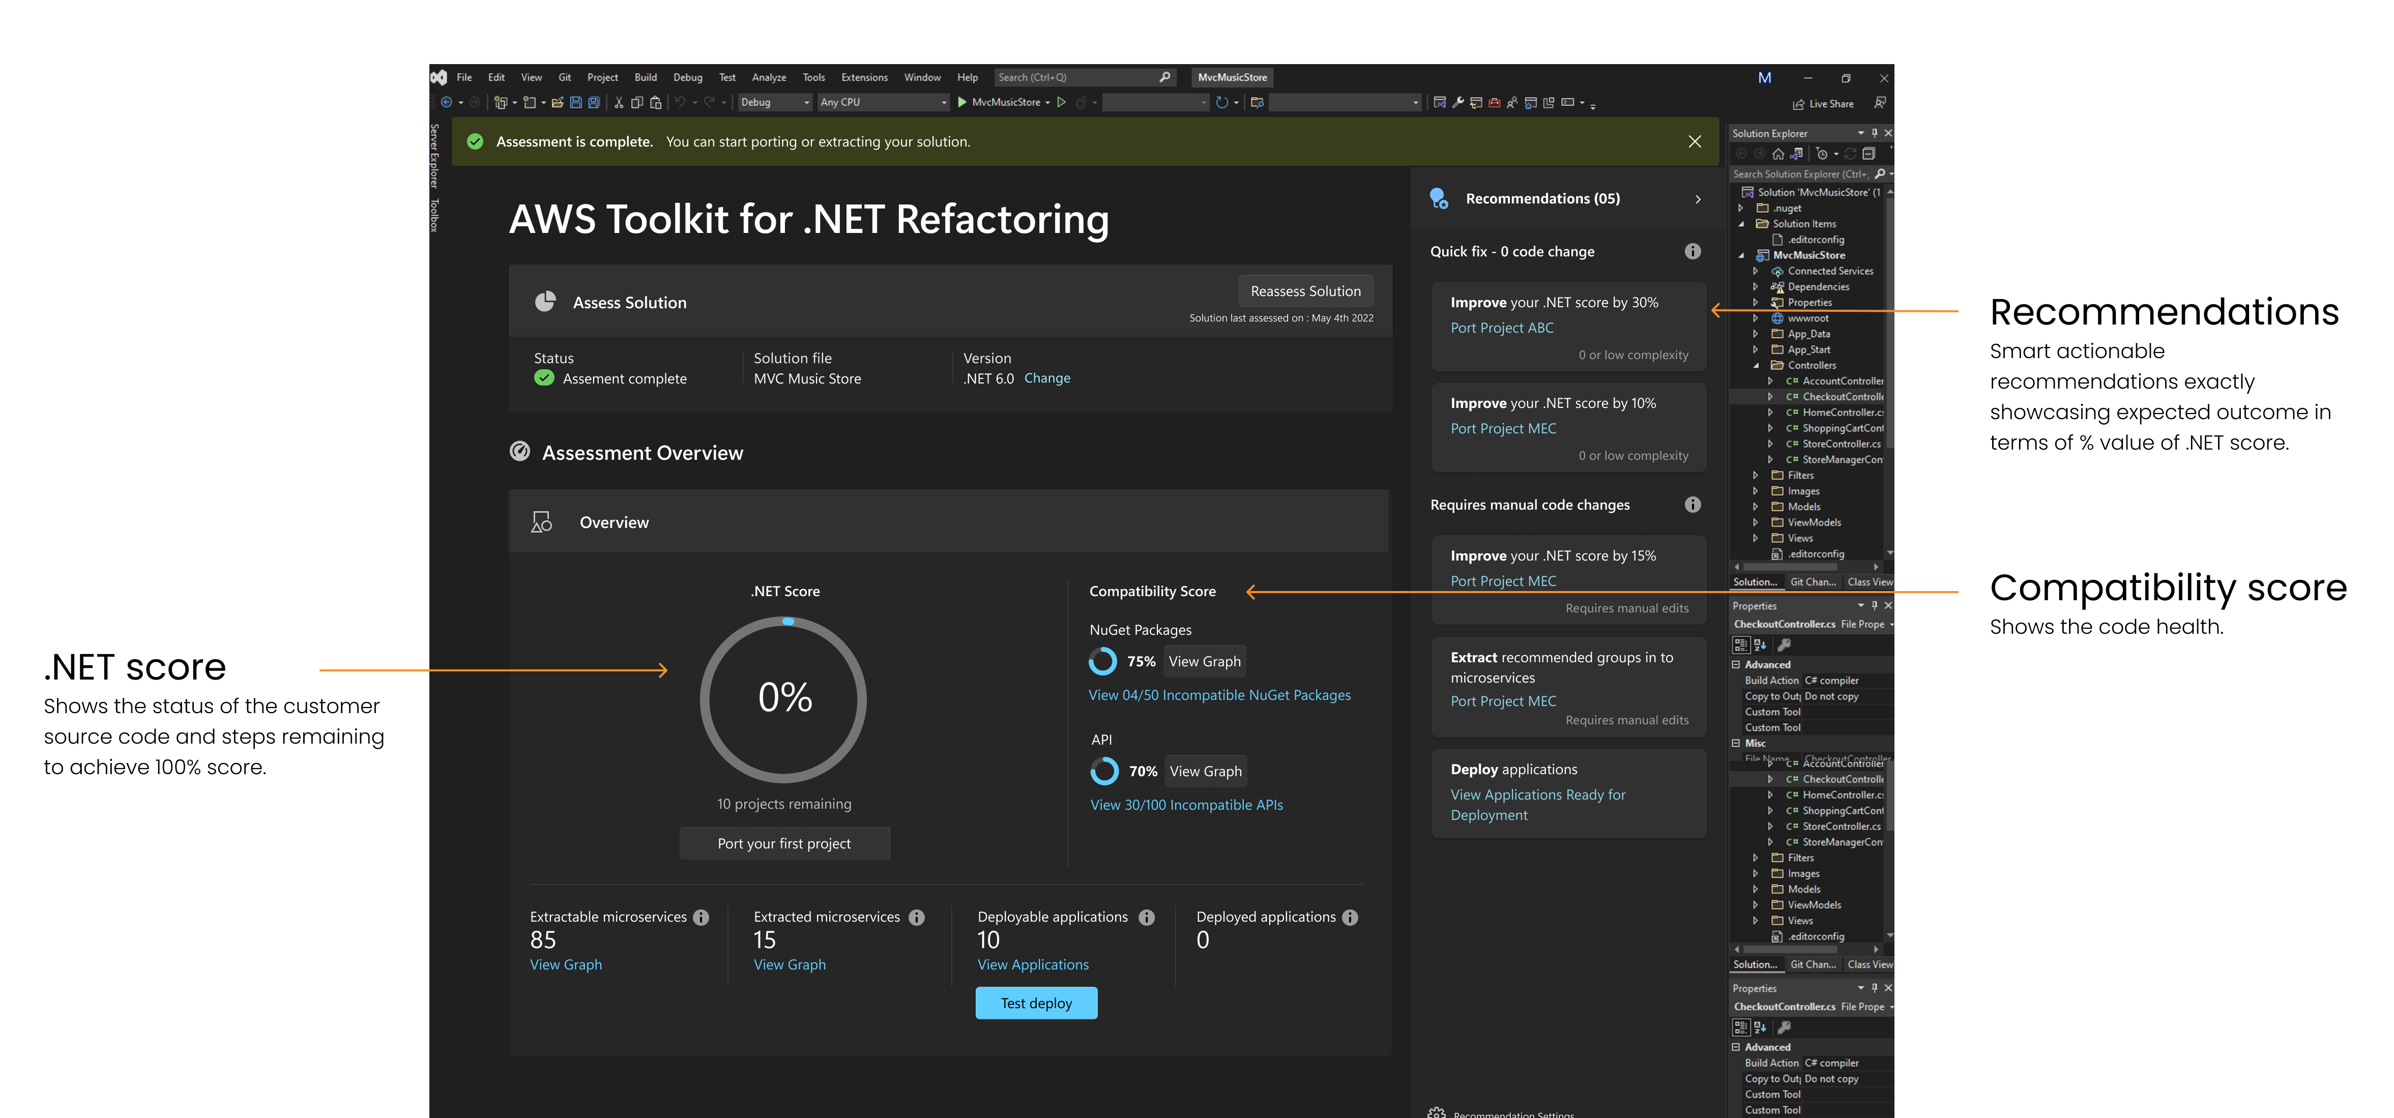Dismiss the Assessment complete notification banner
Image resolution: width=2394 pixels, height=1118 pixels.
pos(1694,141)
